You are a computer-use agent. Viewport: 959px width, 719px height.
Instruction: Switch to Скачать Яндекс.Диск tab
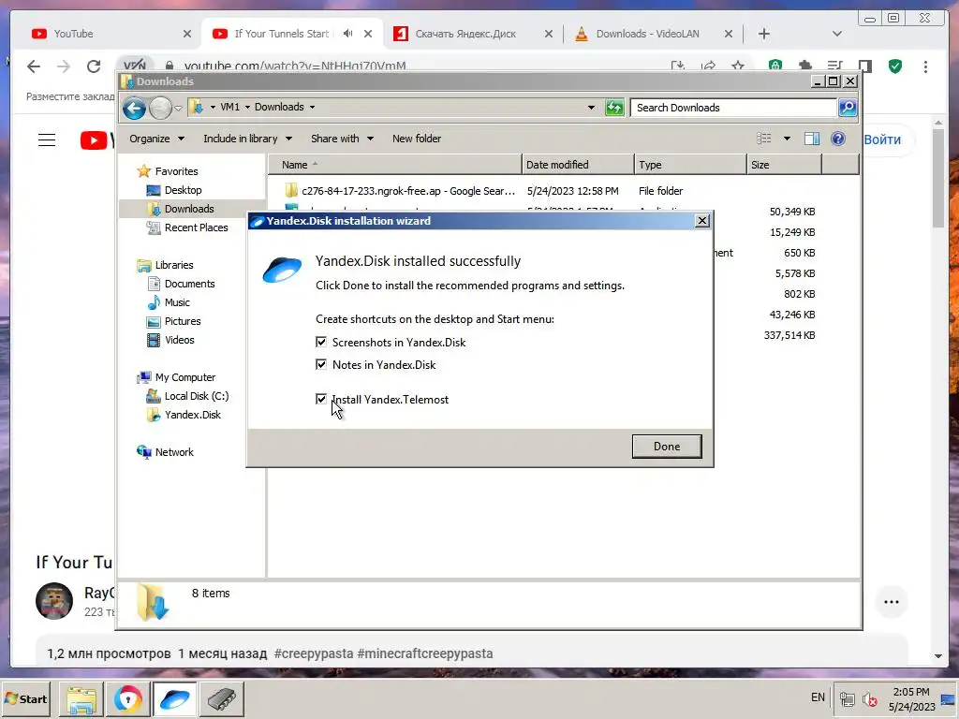[x=466, y=34]
